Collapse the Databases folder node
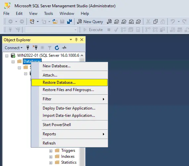The width and height of the screenshot is (189, 166). pyautogui.click(x=13, y=62)
